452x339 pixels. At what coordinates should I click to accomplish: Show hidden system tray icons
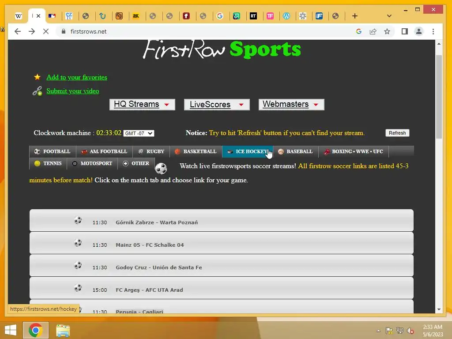[378, 331]
